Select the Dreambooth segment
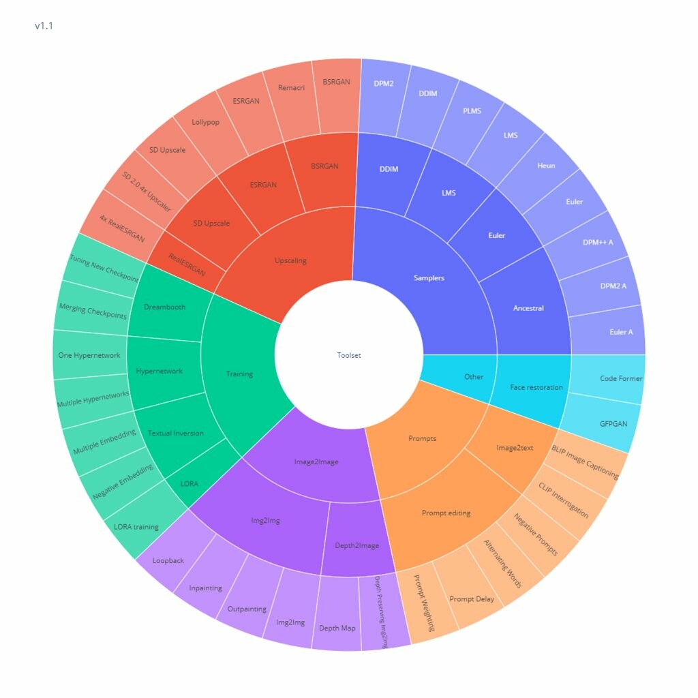The image size is (698, 698). [164, 307]
